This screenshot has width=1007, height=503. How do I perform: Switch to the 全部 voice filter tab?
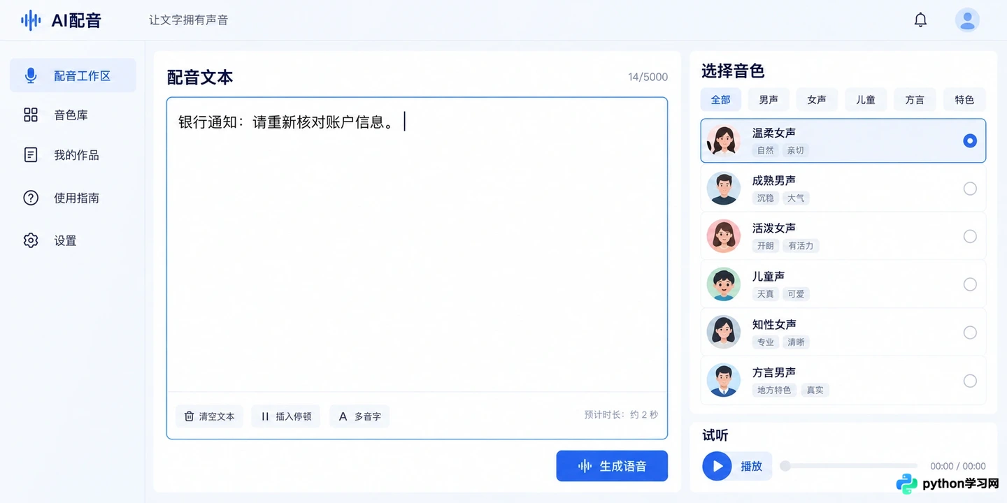(x=720, y=99)
